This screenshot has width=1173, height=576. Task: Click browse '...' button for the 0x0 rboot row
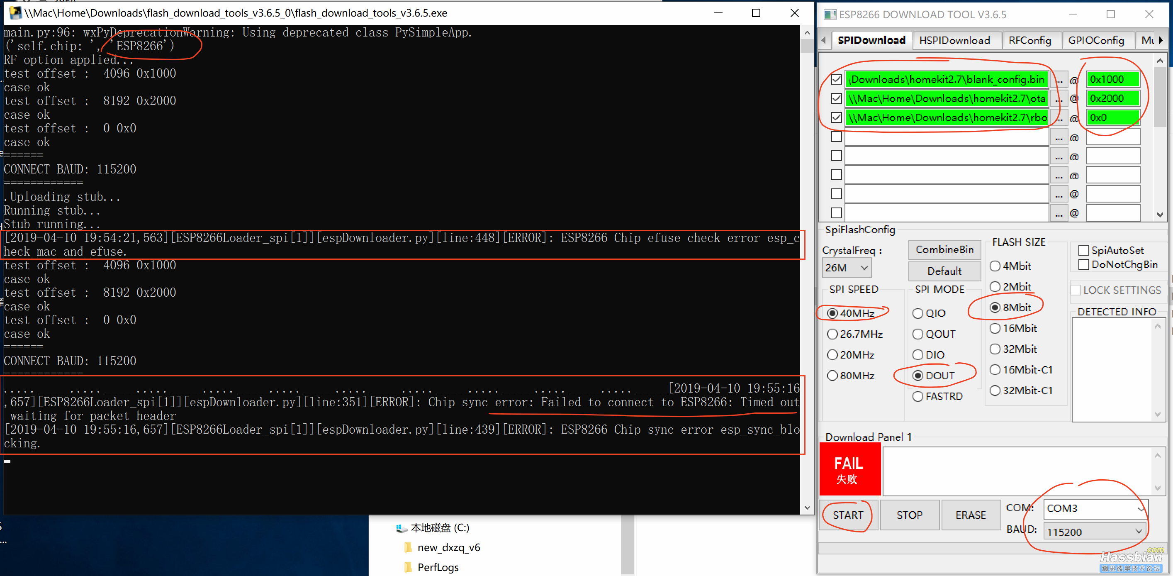pyautogui.click(x=1060, y=119)
